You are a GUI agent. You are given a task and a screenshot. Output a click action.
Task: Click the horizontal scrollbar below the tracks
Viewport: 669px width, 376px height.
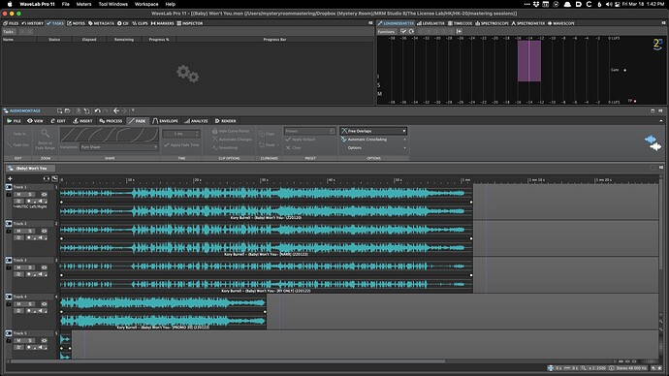click(228, 361)
